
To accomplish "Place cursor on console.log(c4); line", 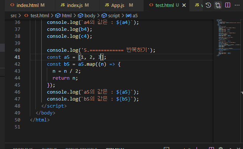I will 70,36.
